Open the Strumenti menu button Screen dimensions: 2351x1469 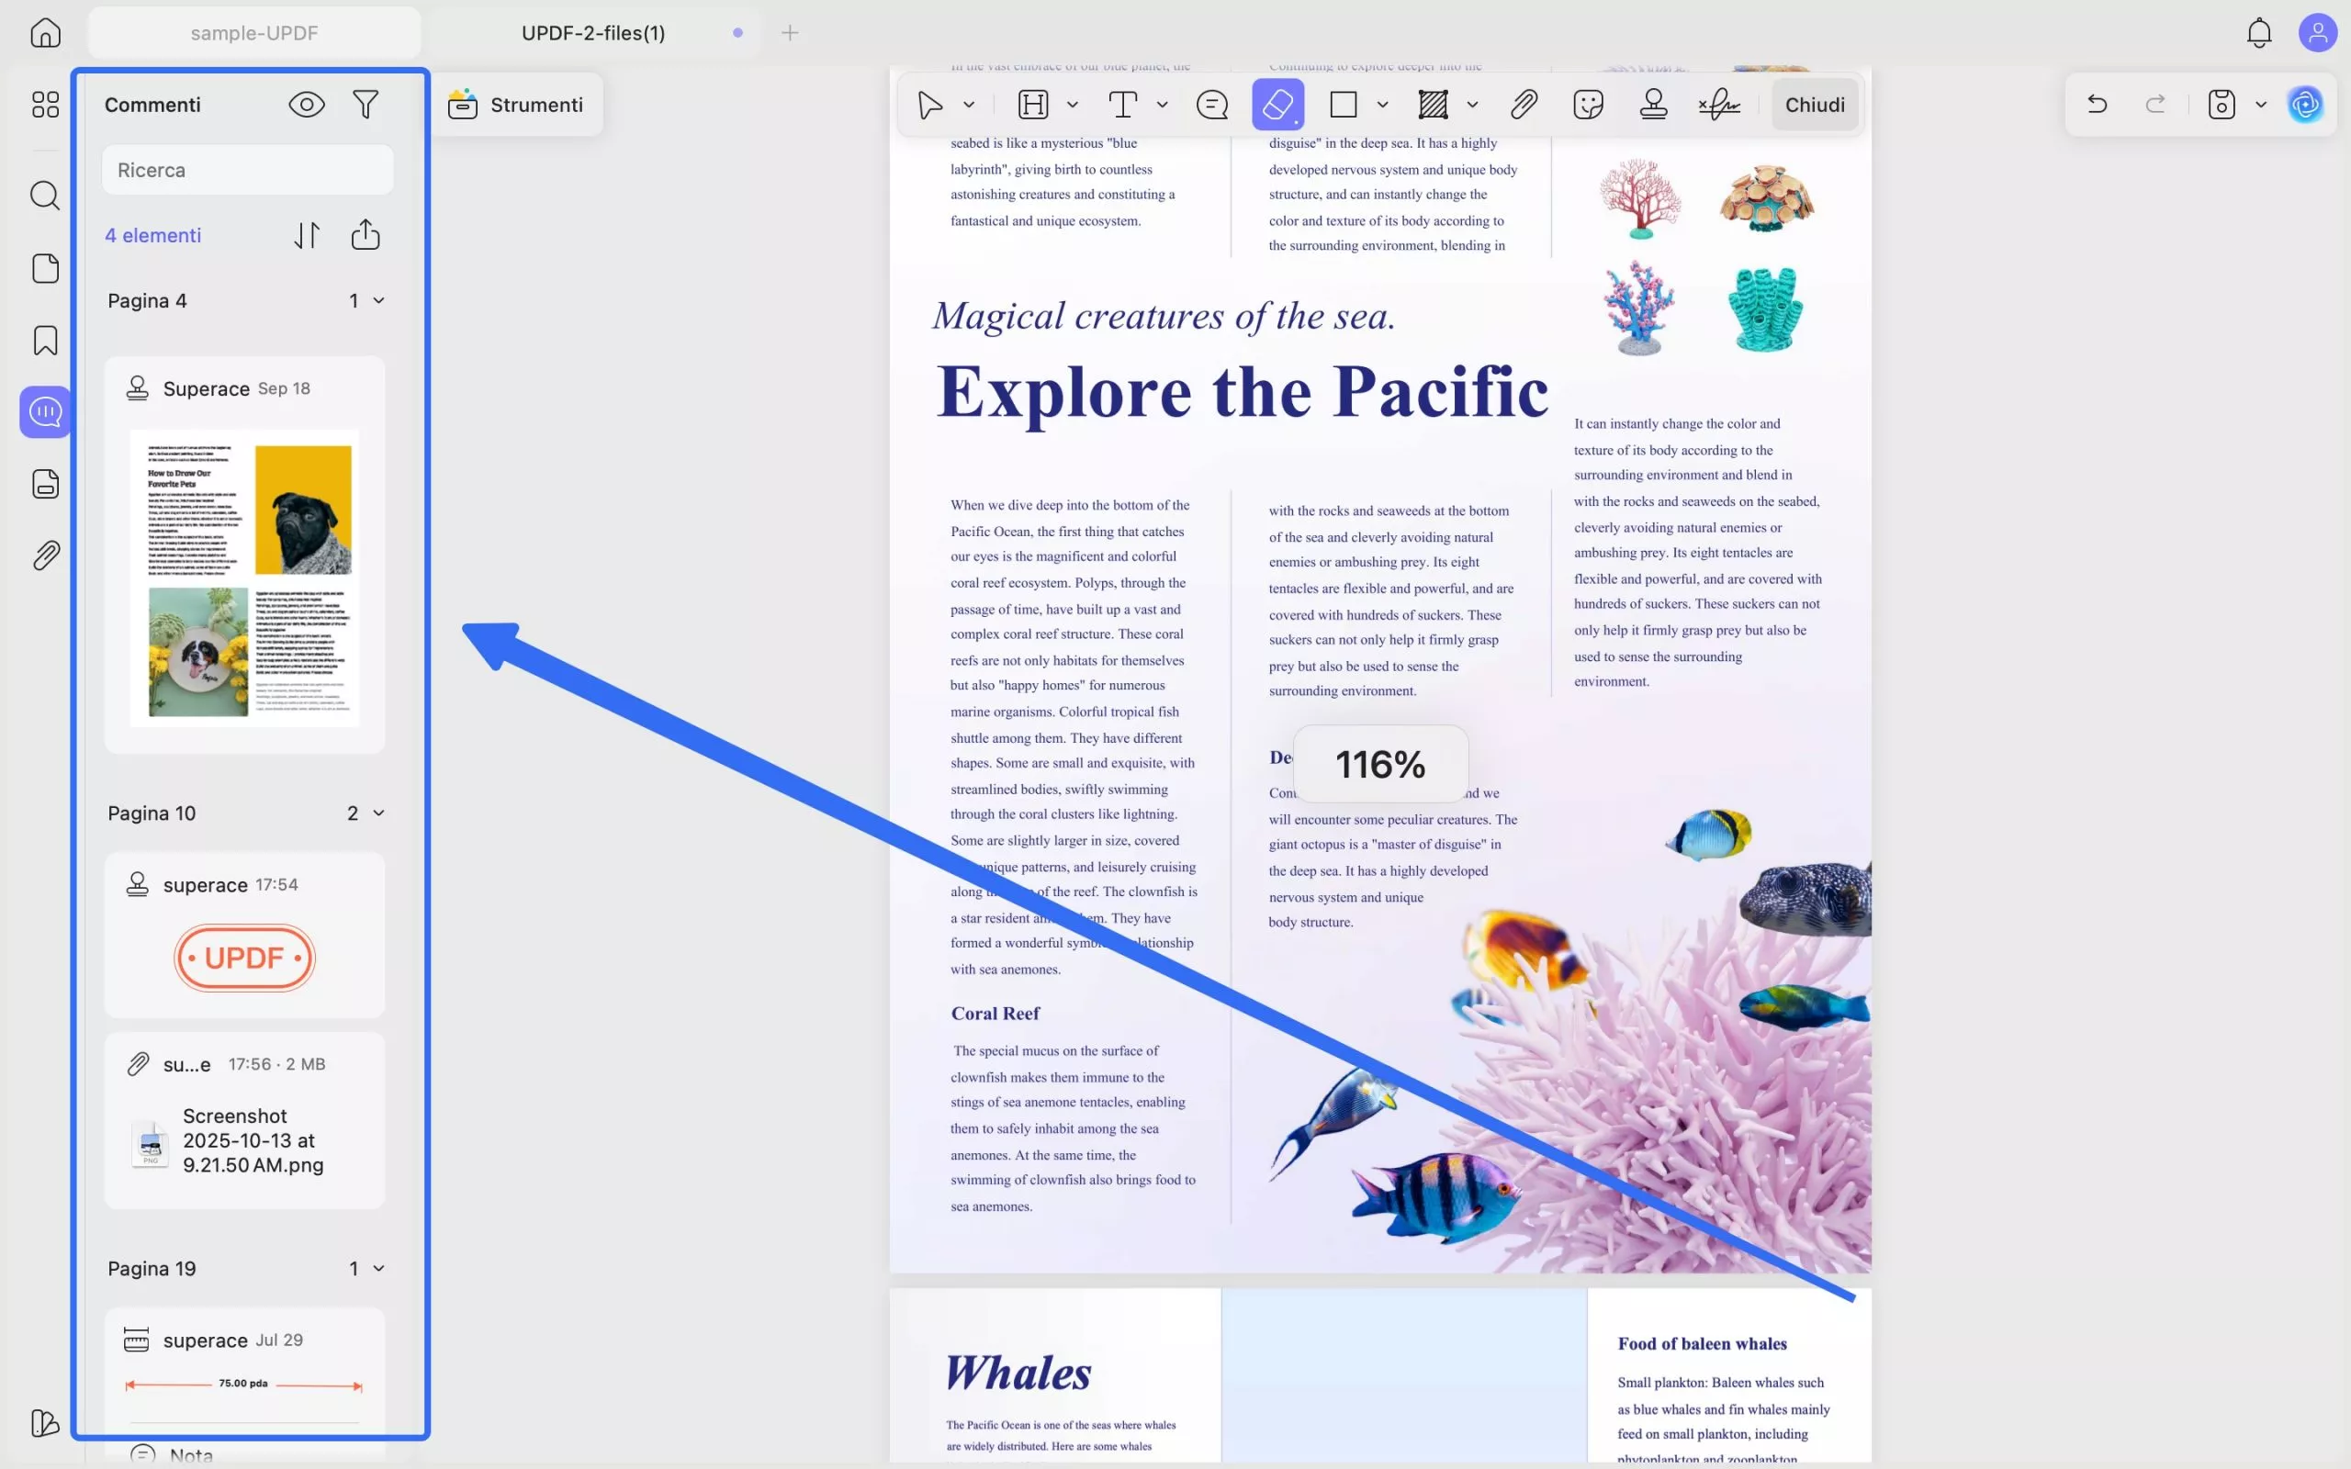(516, 104)
